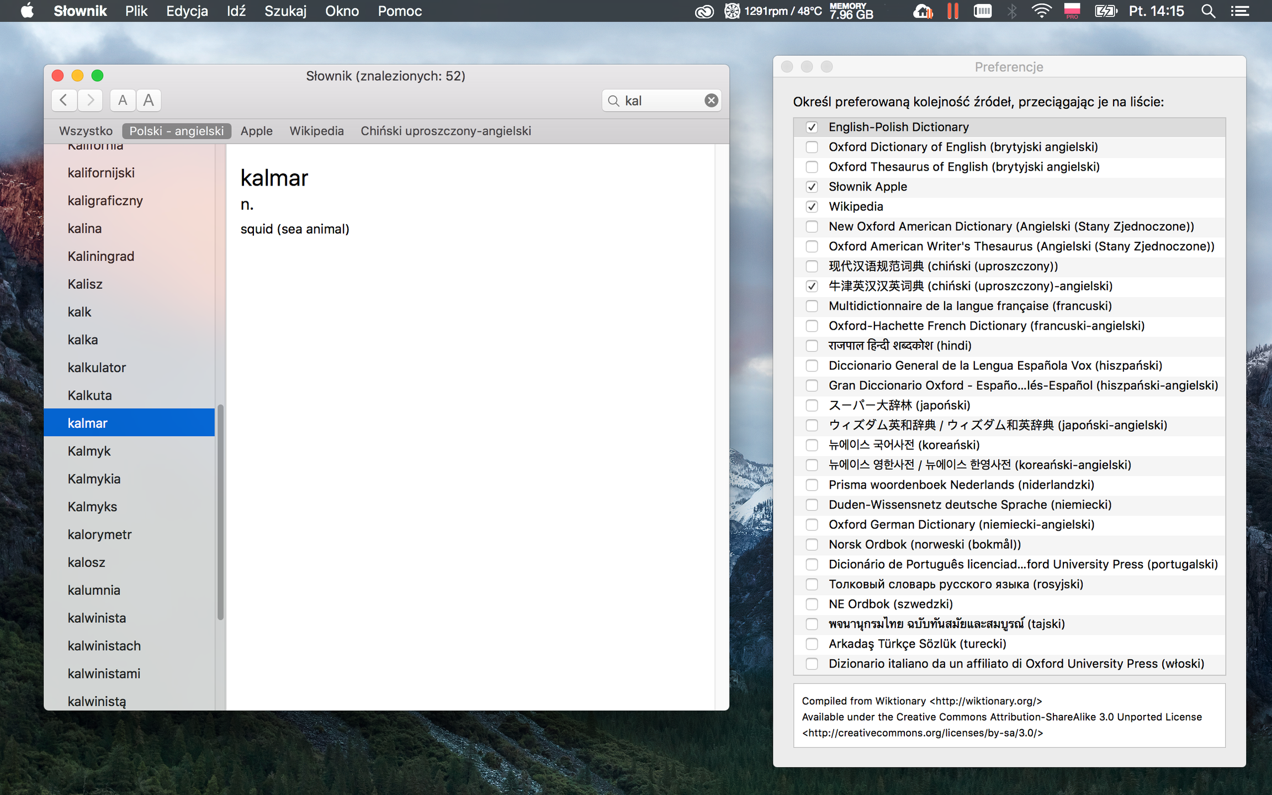Image resolution: width=1272 pixels, height=795 pixels.
Task: Select 'kaligraficzny' in the word list
Action: (129, 200)
